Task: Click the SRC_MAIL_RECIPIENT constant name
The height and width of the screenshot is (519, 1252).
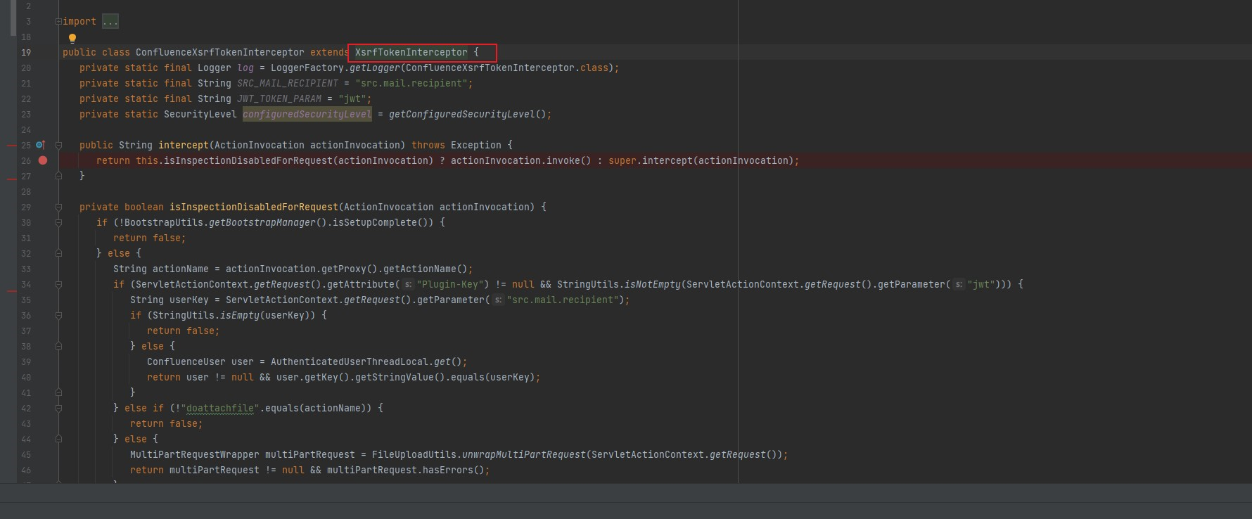Action: tap(288, 83)
